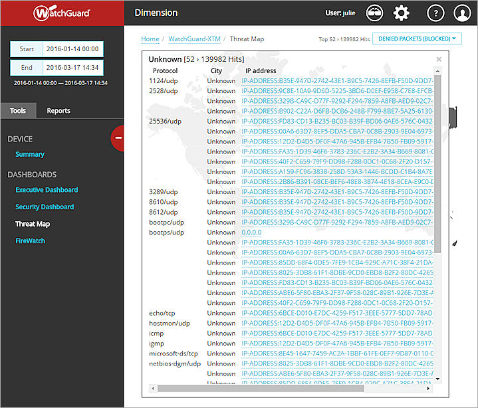
Task: Navigate to WatchGuard-XTM breadcrumb
Action: point(193,39)
